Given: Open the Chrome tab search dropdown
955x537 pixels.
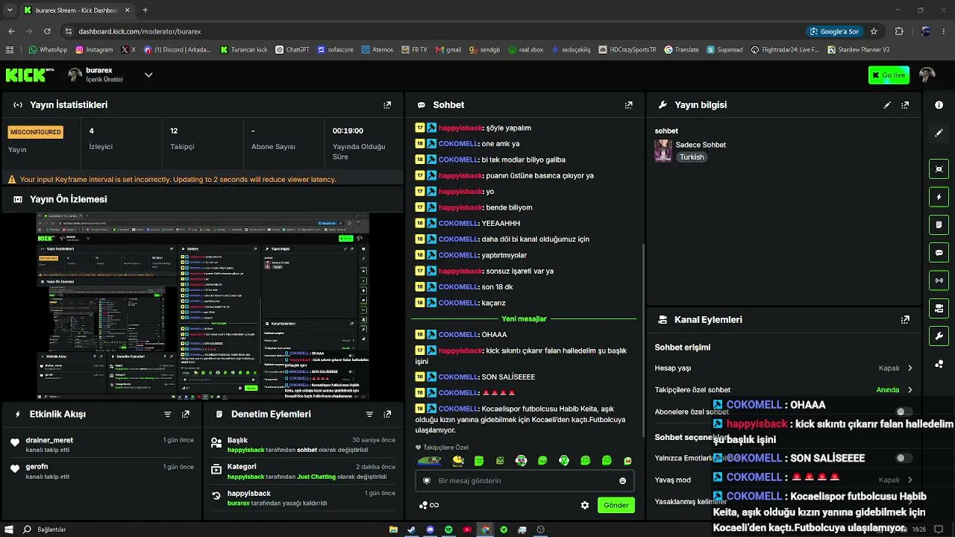Looking at the screenshot, I should pyautogui.click(x=10, y=10).
